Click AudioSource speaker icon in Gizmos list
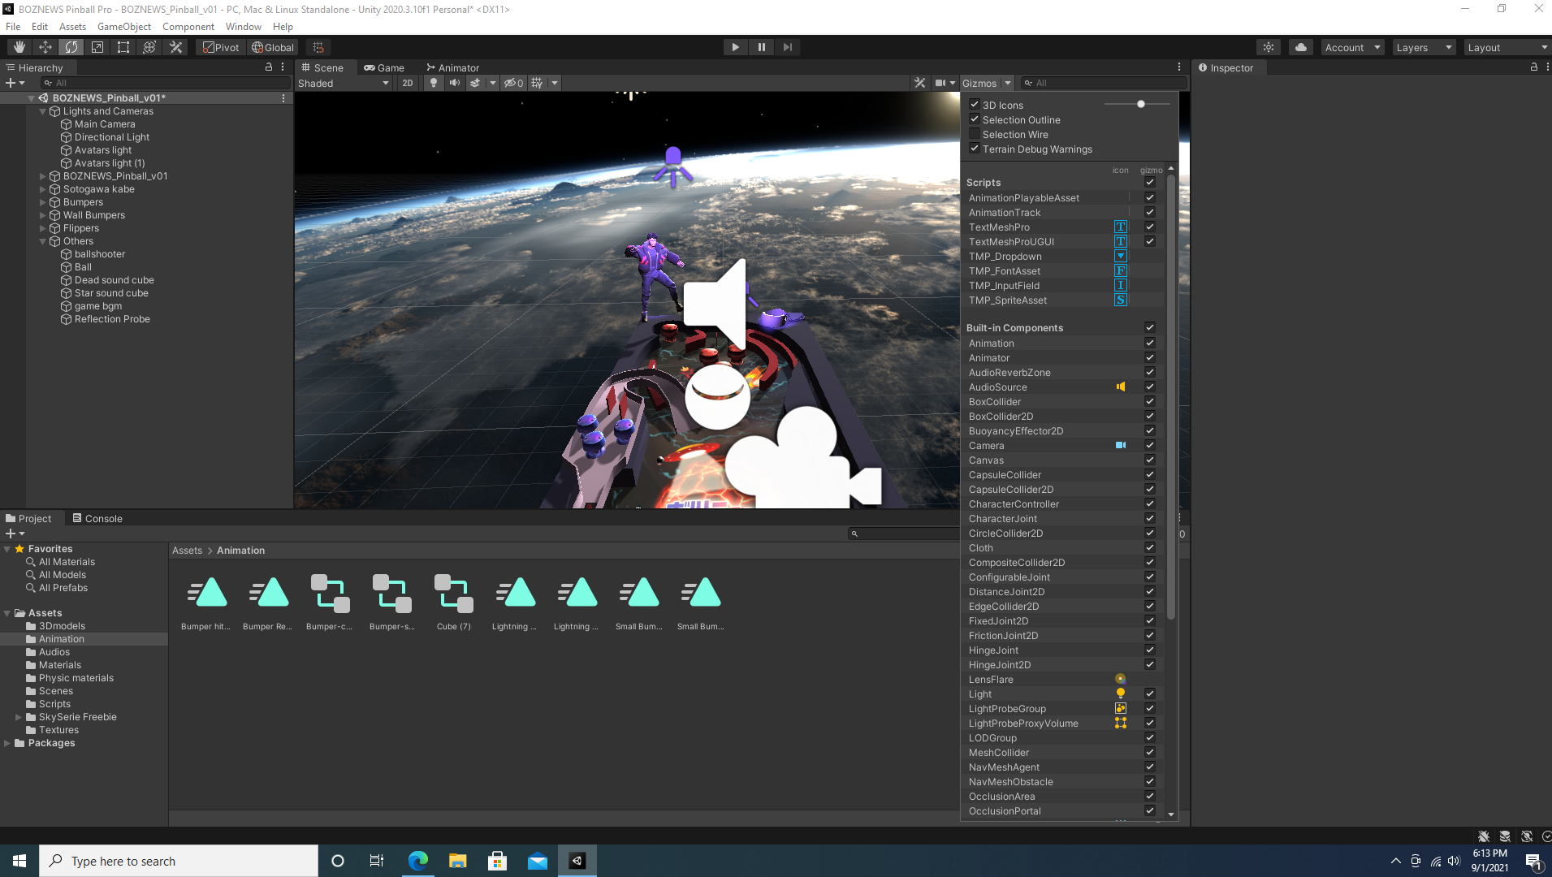This screenshot has height=877, width=1552. [1121, 387]
